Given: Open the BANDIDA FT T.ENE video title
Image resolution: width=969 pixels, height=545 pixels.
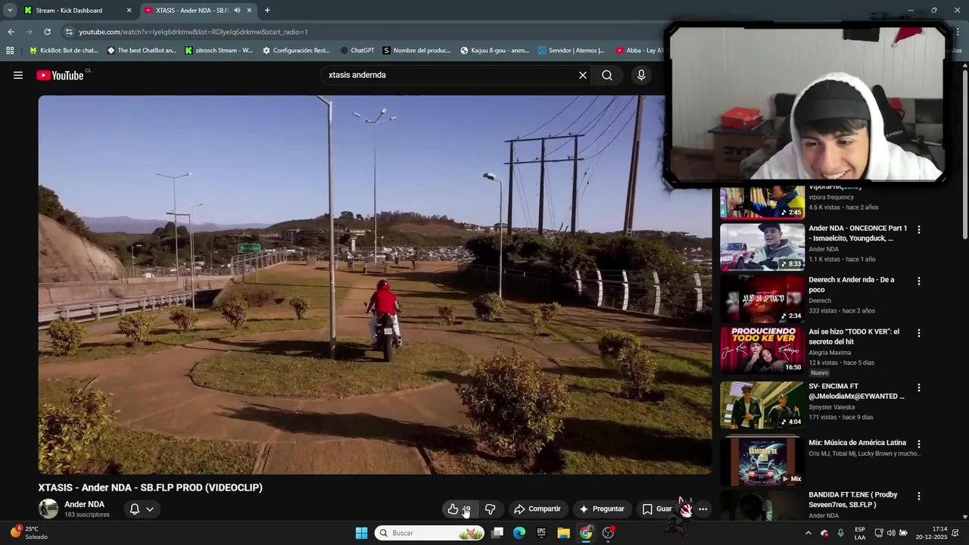Looking at the screenshot, I should point(852,500).
